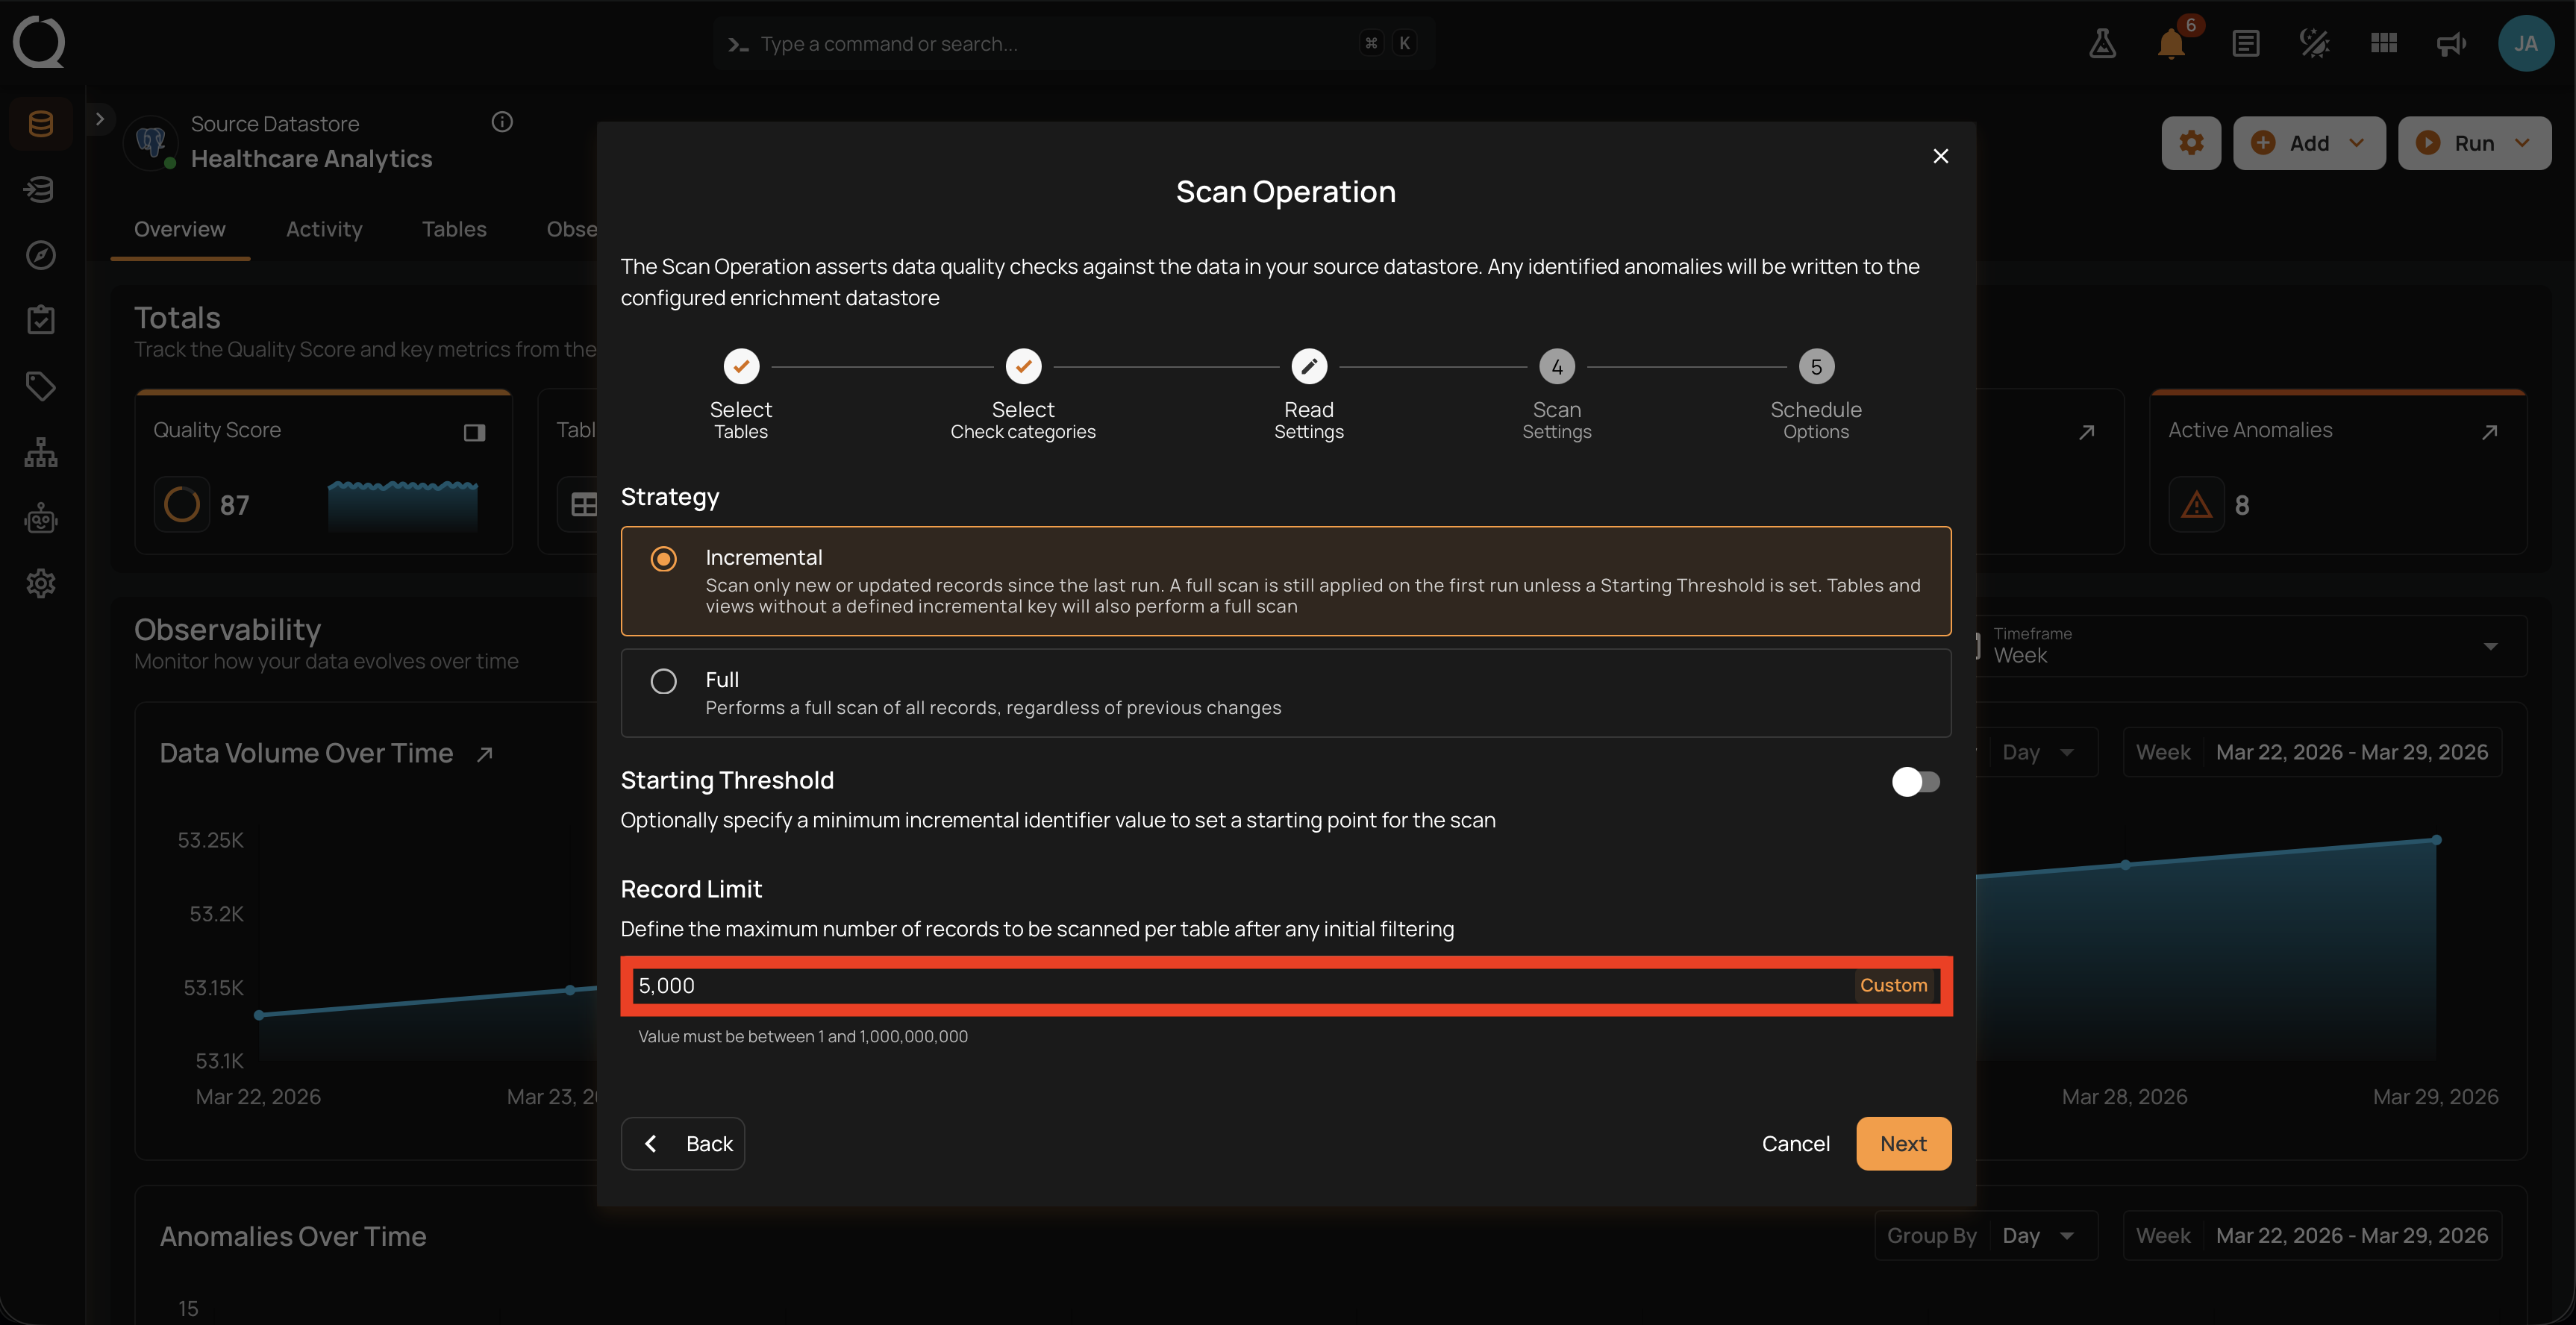Viewport: 2576px width, 1325px height.
Task: Click the Qualytics logo icon
Action: click(40, 42)
